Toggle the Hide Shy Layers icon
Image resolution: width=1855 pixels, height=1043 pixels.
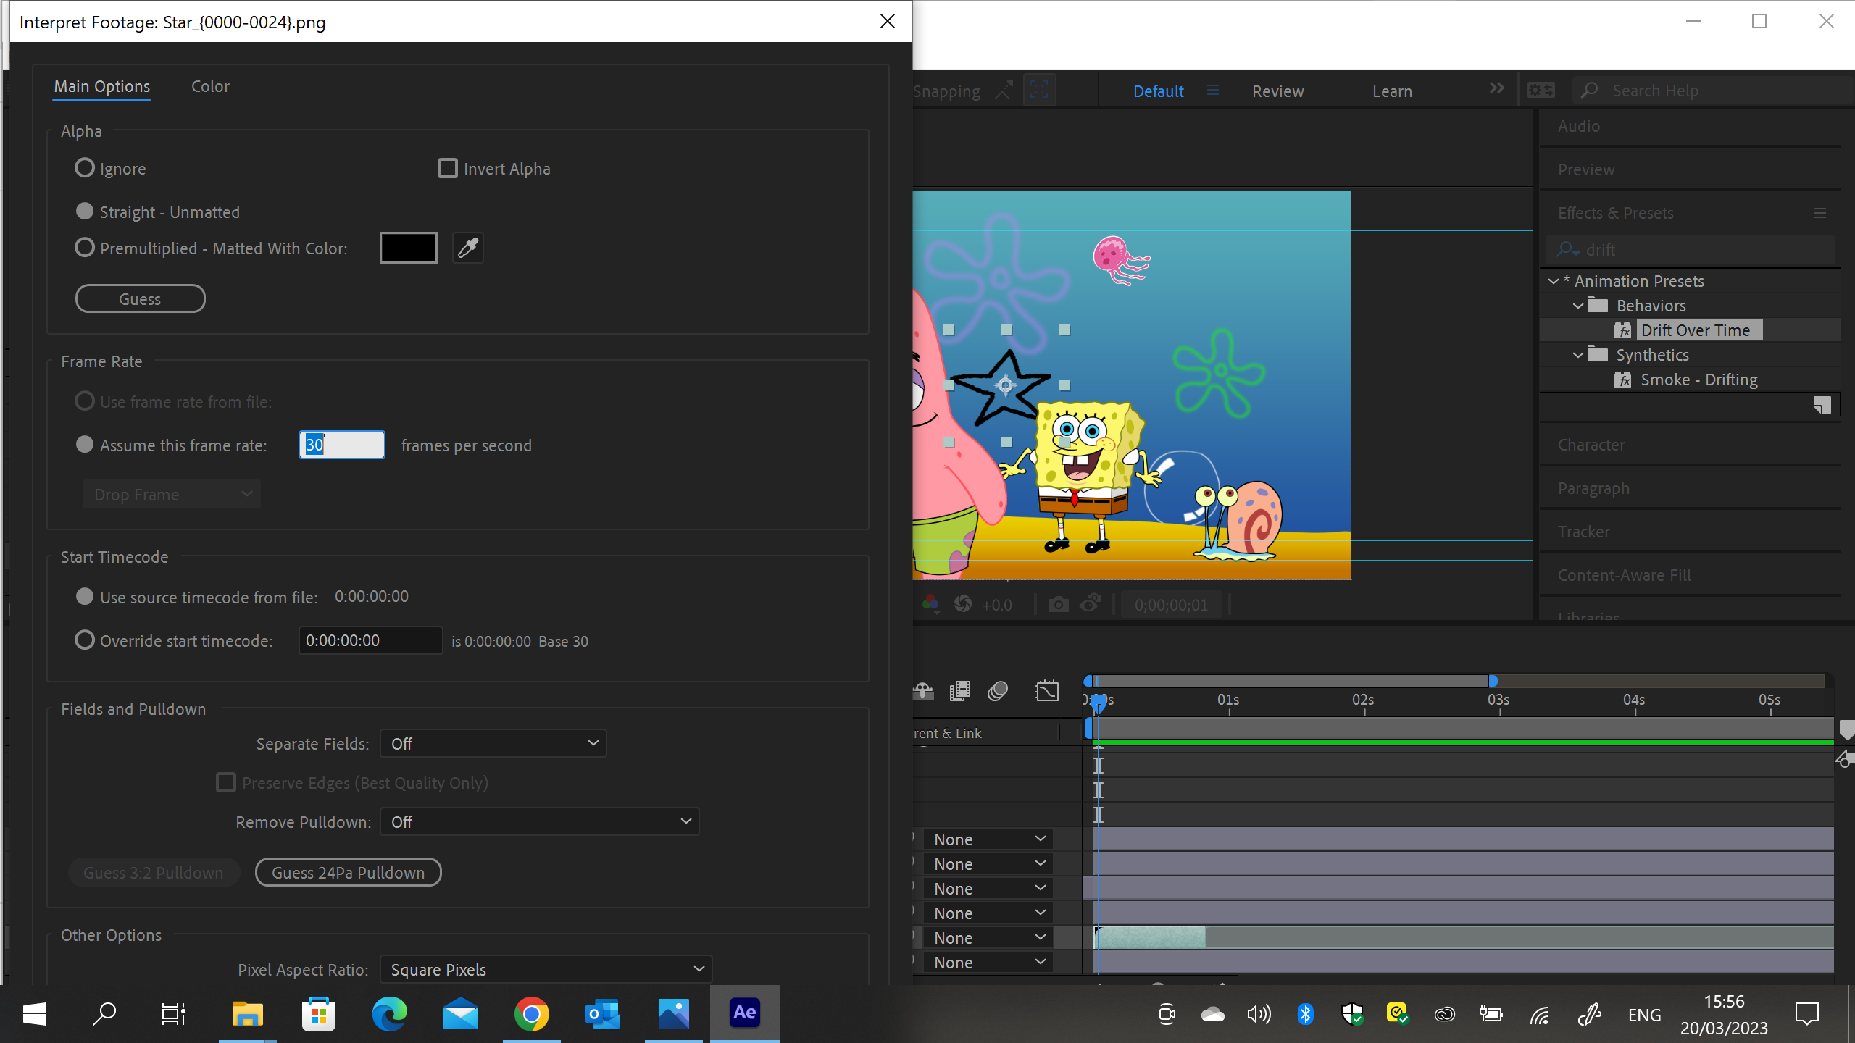(x=922, y=691)
